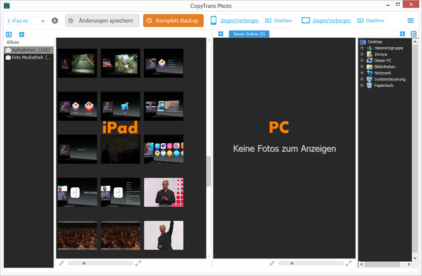Collapse the folder tree panel icon
The height and width of the screenshot is (276, 422).
(x=414, y=34)
